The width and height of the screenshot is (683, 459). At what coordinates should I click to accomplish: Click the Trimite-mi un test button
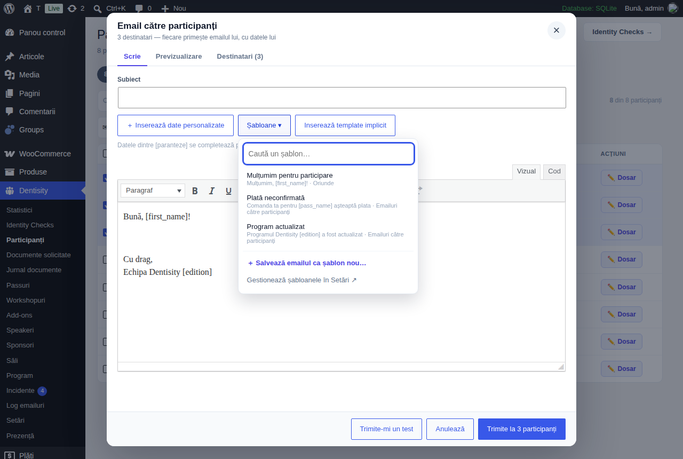click(x=386, y=429)
